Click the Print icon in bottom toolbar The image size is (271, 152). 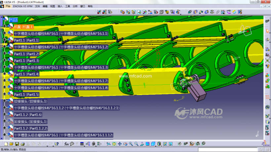[22, 144]
